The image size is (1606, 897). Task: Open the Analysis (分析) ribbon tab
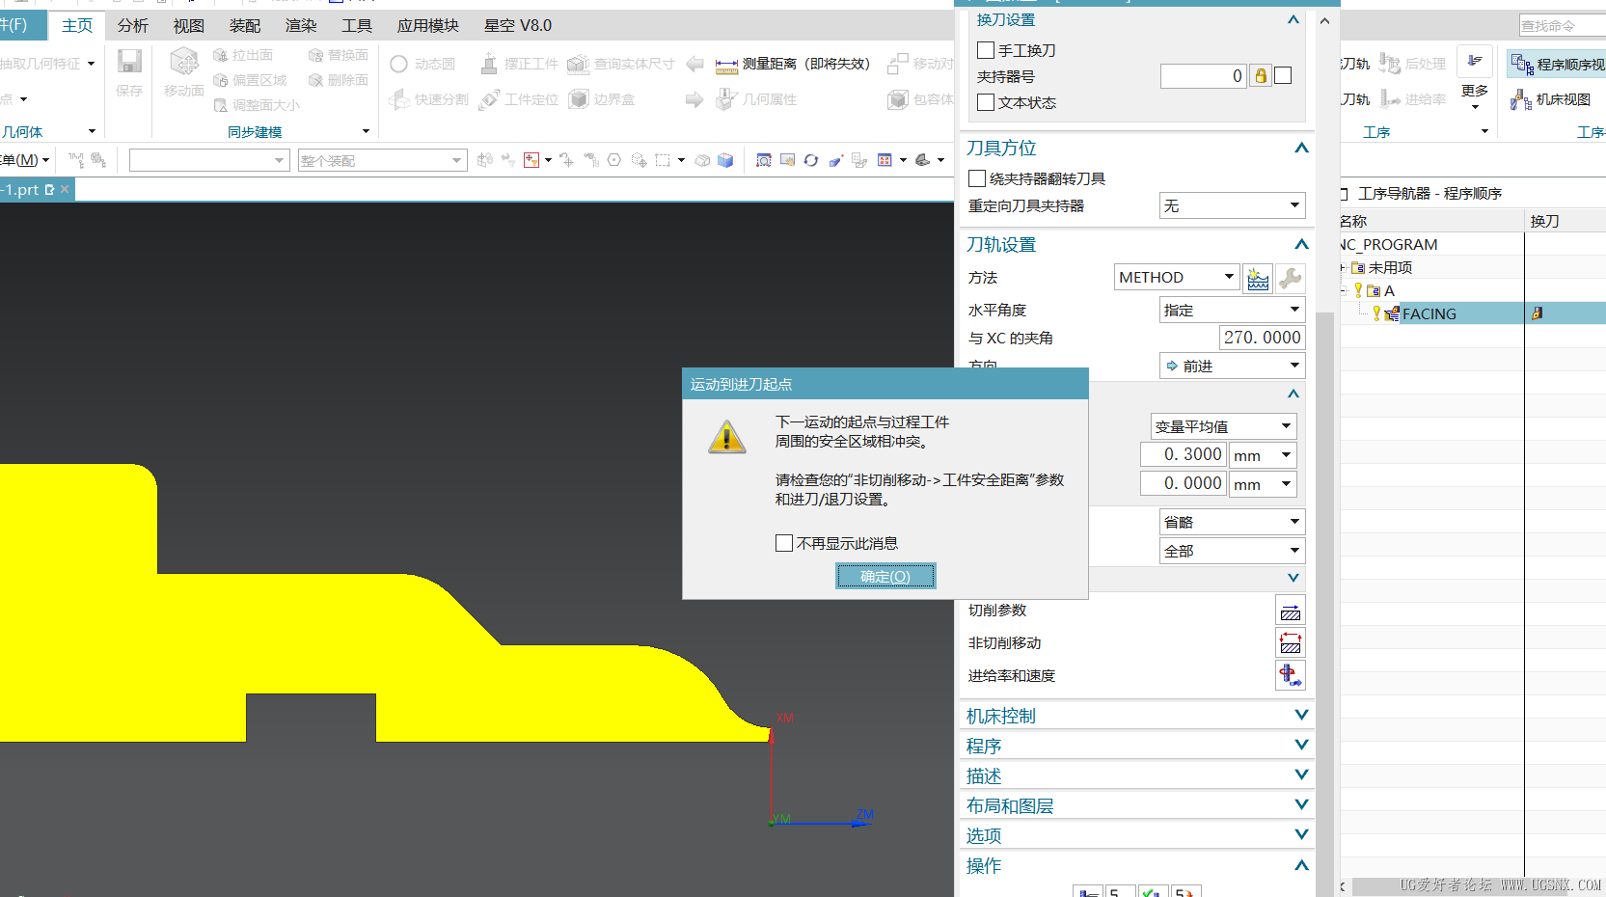click(x=133, y=25)
